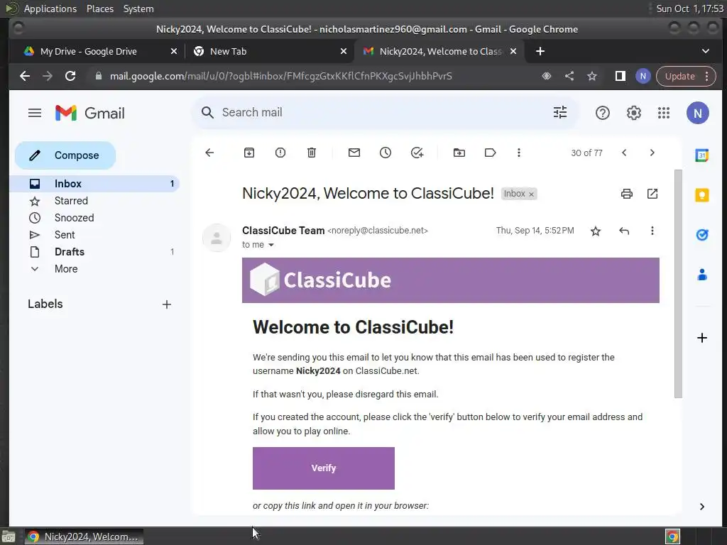Click the Gmail logo
This screenshot has height=545, width=727.
coord(90,113)
